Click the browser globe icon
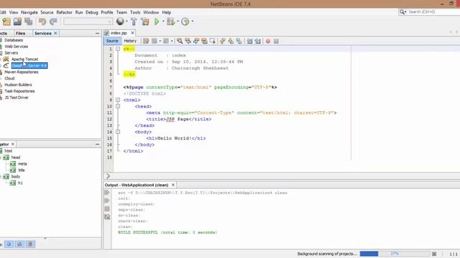Screen dimensions: 460x258 [120, 21]
